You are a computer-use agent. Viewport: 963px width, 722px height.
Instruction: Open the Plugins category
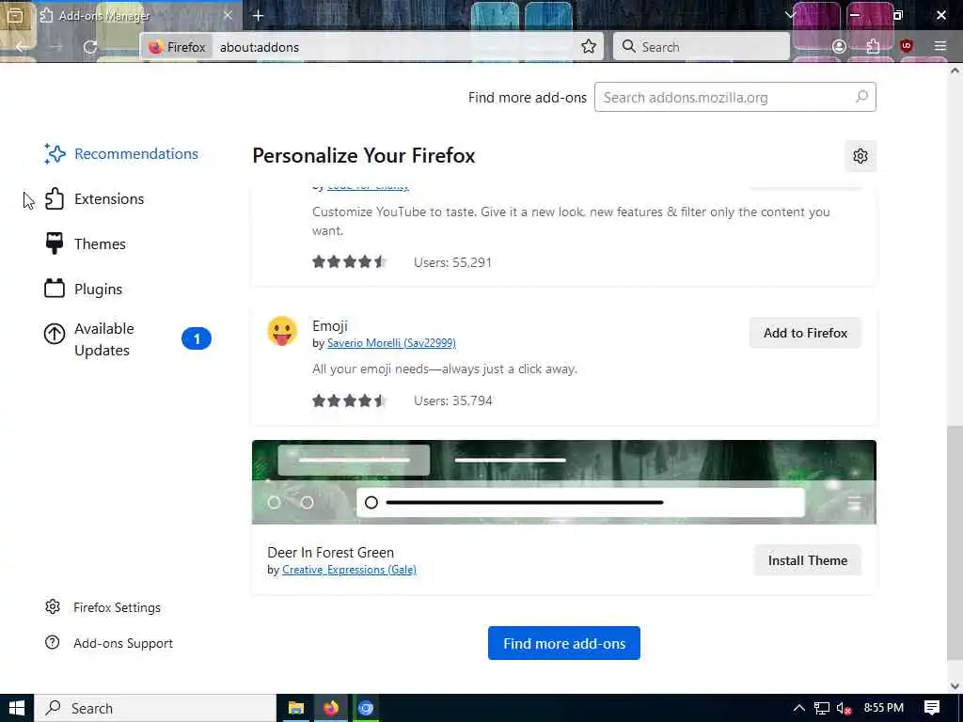tap(84, 290)
